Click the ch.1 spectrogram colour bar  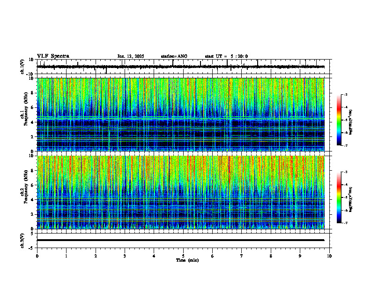pyautogui.click(x=339, y=120)
